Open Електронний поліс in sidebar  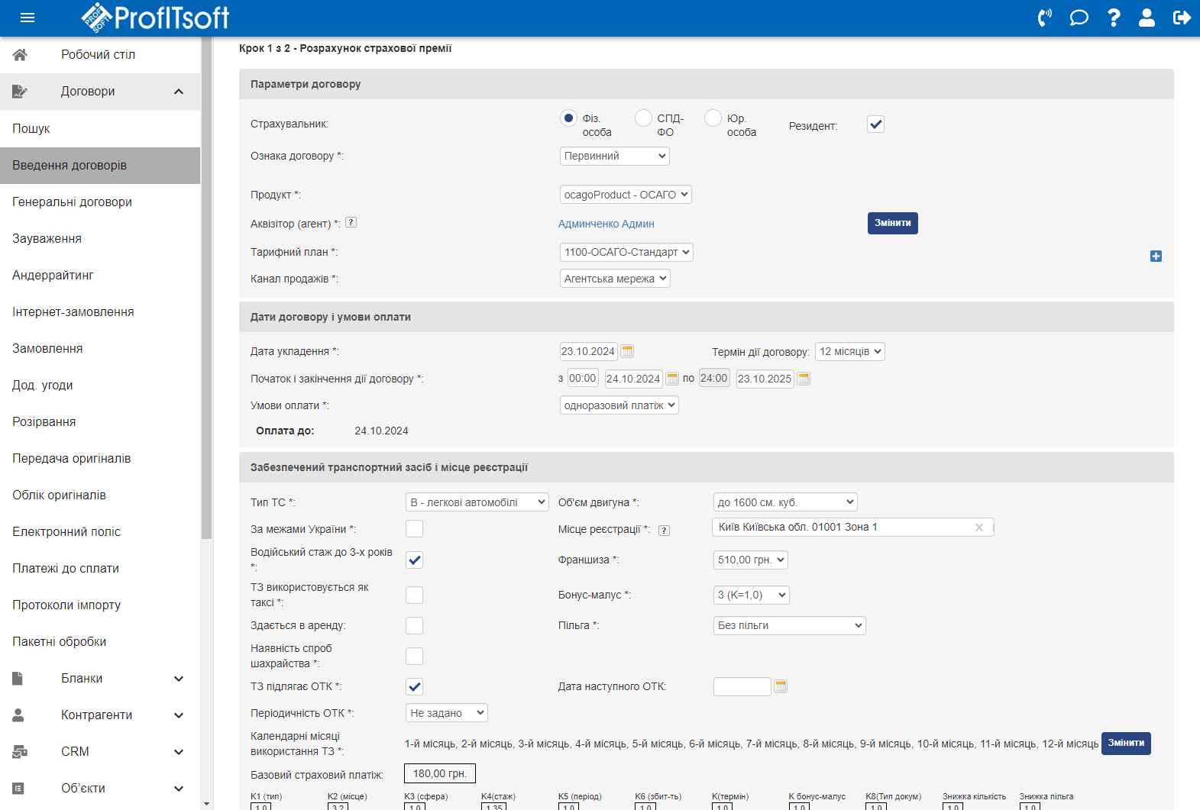pyautogui.click(x=66, y=532)
